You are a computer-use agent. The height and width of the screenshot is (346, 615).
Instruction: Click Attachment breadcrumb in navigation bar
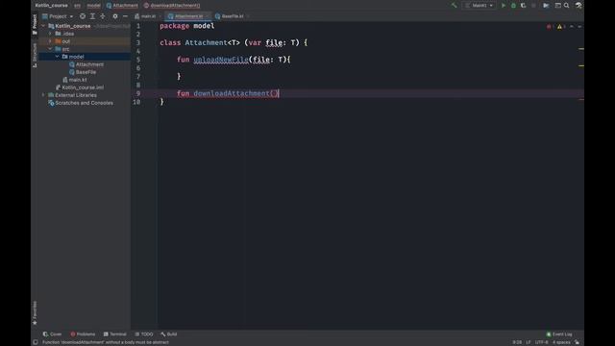pos(122,6)
